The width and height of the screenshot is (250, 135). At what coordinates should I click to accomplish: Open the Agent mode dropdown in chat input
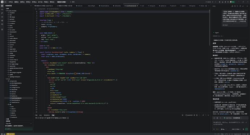[x=224, y=129]
